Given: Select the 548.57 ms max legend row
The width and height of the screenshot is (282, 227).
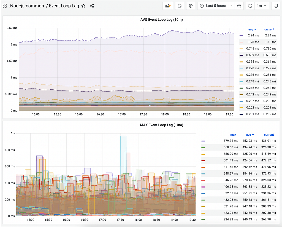Looking at the screenshot, I should point(238,173).
